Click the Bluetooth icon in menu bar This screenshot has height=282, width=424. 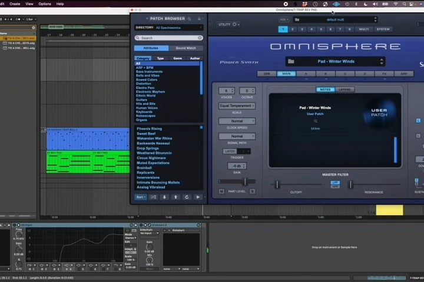click(356, 4)
